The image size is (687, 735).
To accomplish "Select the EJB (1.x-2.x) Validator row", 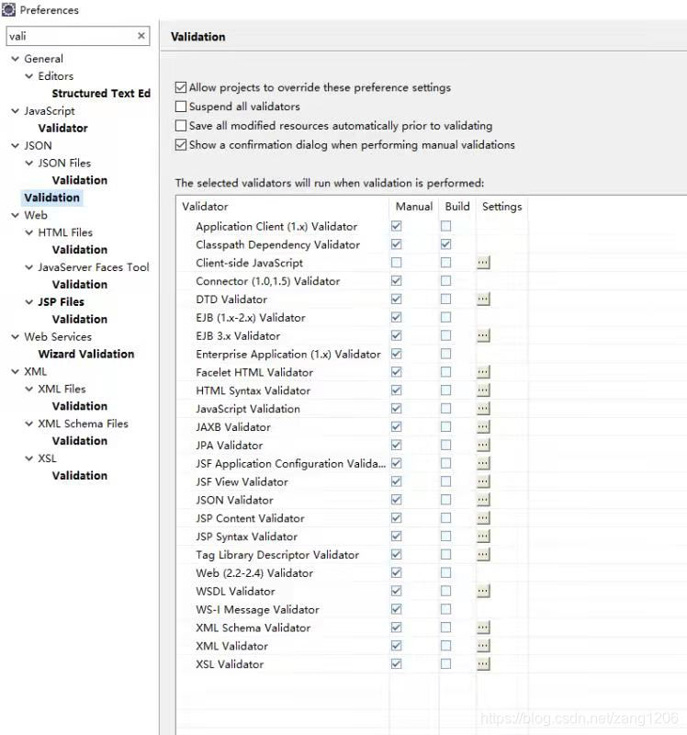I will [x=251, y=318].
